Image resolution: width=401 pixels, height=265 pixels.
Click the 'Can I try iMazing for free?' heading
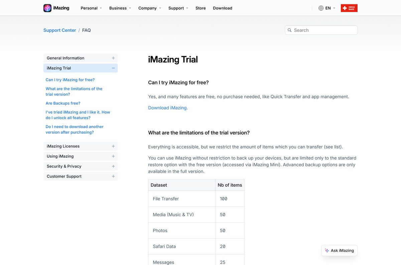pos(178,82)
